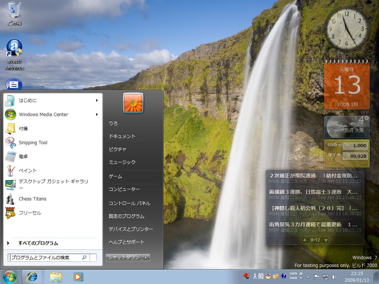
Task: Click the volume speaker icon in tray
Action: [334, 277]
